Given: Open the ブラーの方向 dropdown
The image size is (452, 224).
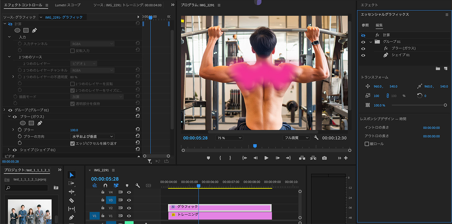Looking at the screenshot, I should coord(92,136).
